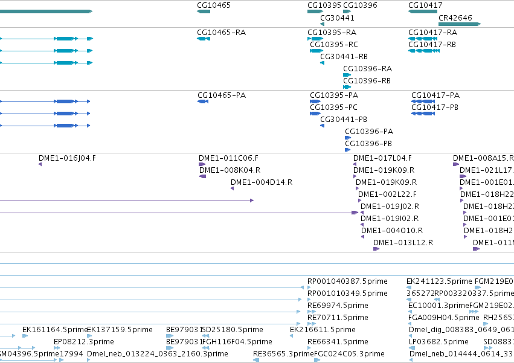Select the EK241123.5prime EST label
Image resolution: width=514 pixels, height=363 pixels.
(x=440, y=281)
